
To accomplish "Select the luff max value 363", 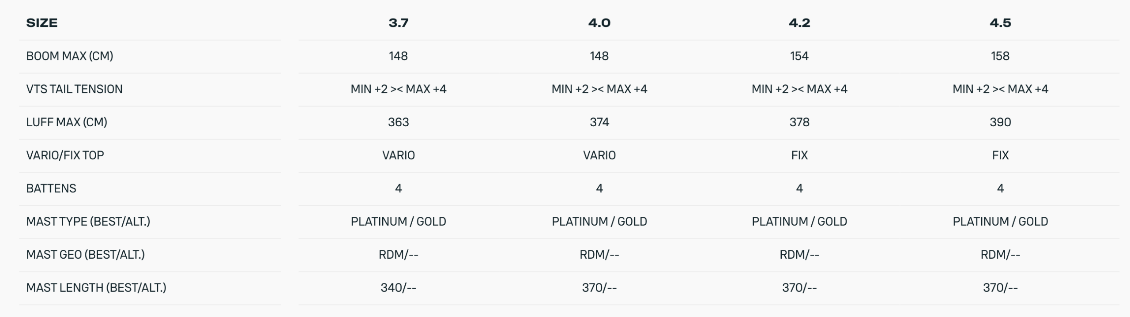I will click(398, 122).
